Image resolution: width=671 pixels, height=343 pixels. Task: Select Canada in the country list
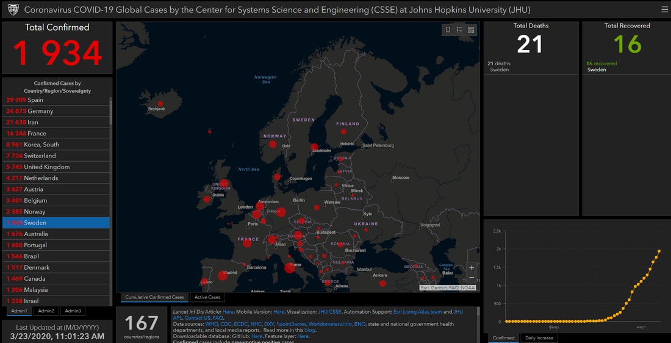pyautogui.click(x=56, y=278)
